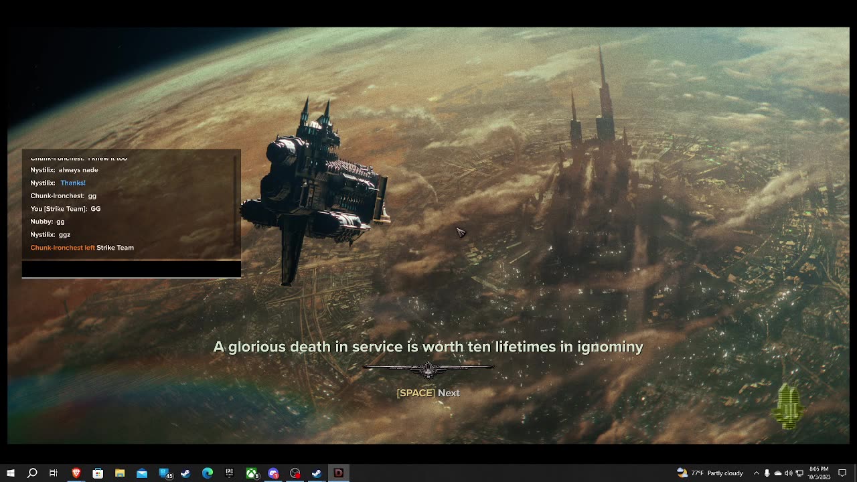Open Epic Games Launcher from the taskbar
The width and height of the screenshot is (857, 482).
[230, 473]
